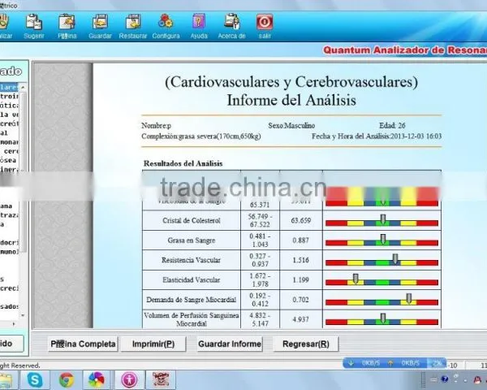Click the scroll-up arrow of the report list
Image resolution: width=487 pixels, height=390 pixels.
[x=23, y=88]
